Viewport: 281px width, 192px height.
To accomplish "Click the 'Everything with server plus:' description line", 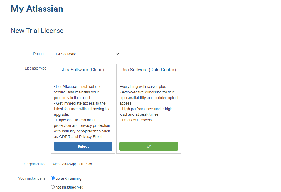I will point(144,87).
